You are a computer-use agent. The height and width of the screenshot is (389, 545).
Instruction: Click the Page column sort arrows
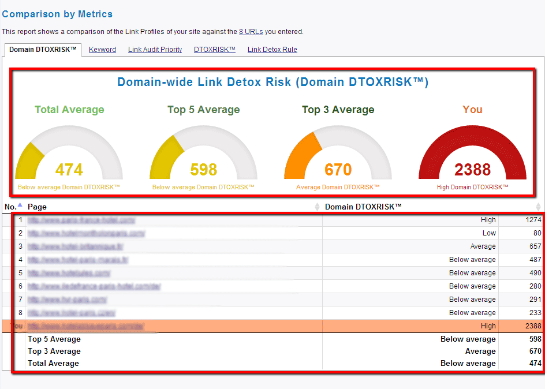(317, 207)
